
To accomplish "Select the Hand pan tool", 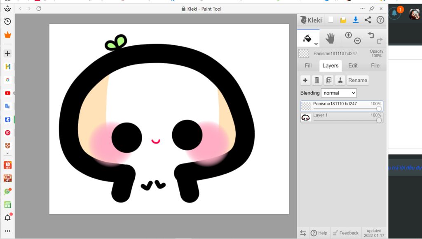I will pos(330,38).
